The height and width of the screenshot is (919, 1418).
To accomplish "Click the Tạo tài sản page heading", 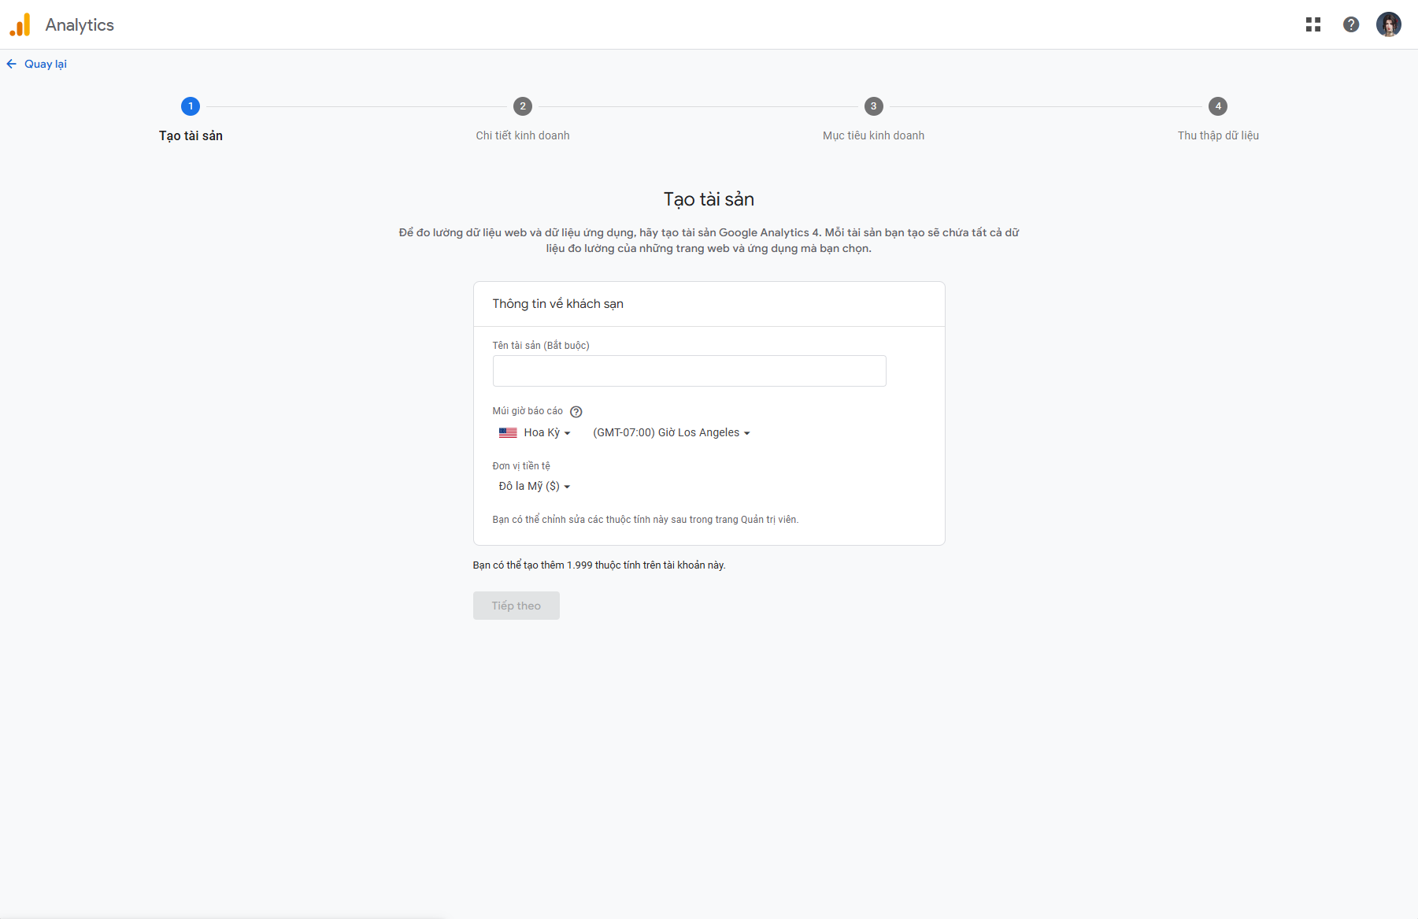I will click(709, 199).
